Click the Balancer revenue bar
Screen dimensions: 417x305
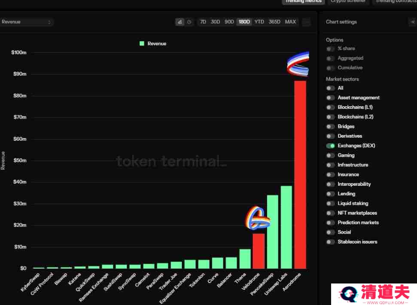pos(231,263)
